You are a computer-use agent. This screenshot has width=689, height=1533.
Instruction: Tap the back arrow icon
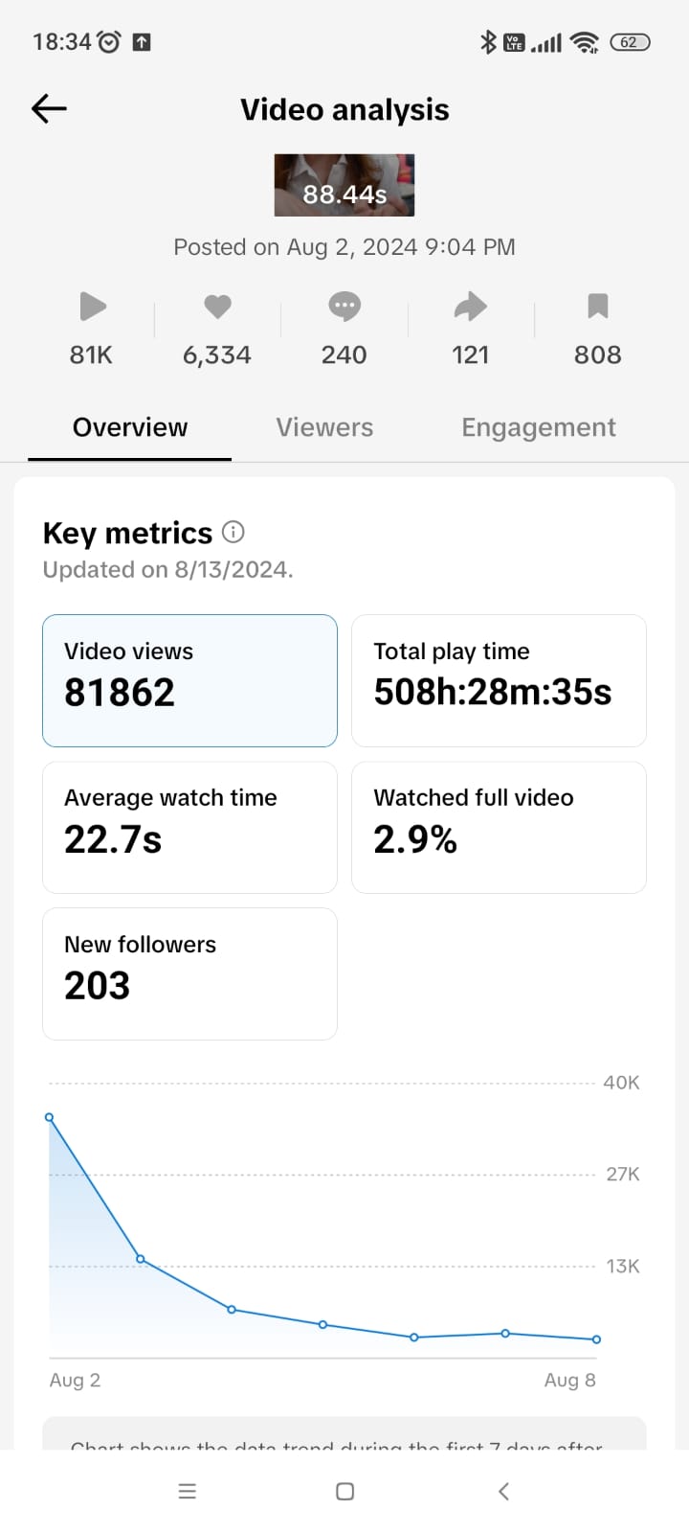[49, 109]
